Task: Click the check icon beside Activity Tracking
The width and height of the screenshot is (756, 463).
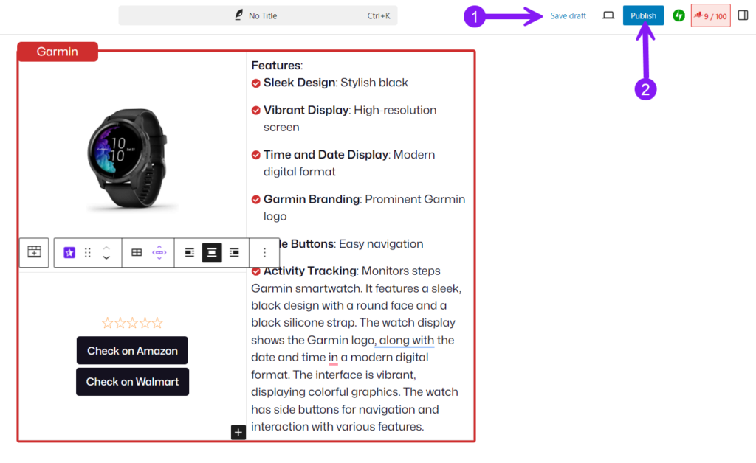Action: [x=256, y=271]
